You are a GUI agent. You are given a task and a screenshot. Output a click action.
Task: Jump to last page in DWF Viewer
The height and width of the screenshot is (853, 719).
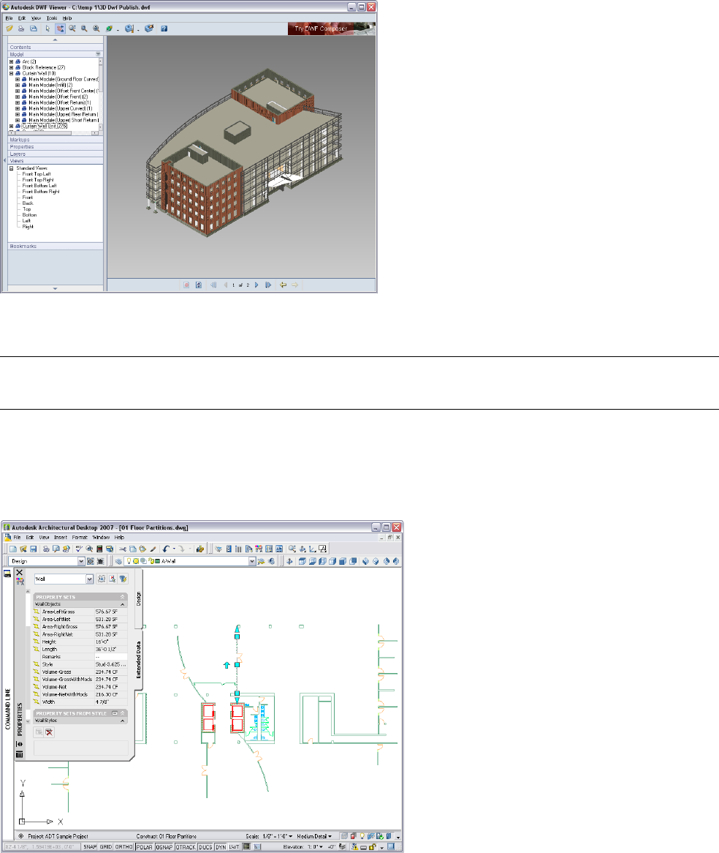point(268,285)
